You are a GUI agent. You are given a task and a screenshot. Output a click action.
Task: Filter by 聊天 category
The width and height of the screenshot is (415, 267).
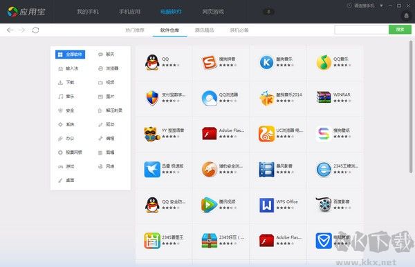click(106, 55)
